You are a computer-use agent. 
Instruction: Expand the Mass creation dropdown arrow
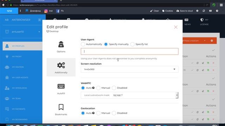click(x=205, y=41)
